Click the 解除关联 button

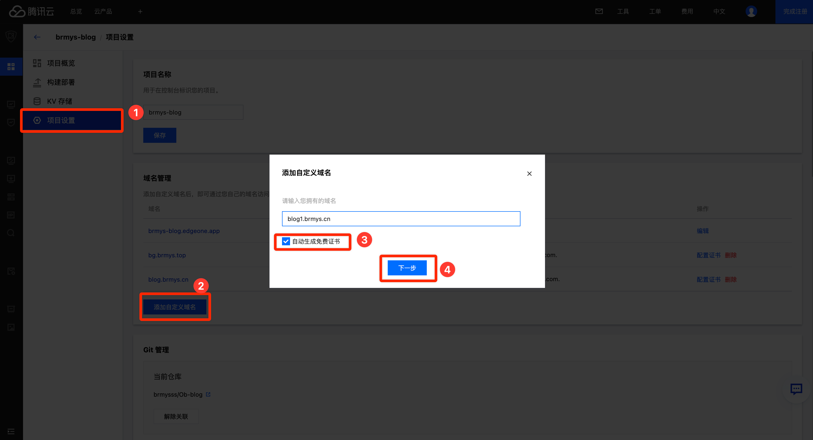pos(176,416)
